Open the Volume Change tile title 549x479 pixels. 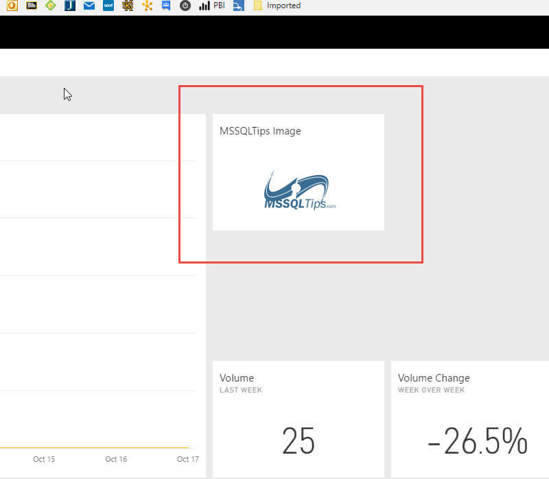point(434,378)
